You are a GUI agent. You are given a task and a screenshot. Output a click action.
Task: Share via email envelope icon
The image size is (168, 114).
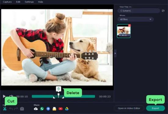[54, 109]
